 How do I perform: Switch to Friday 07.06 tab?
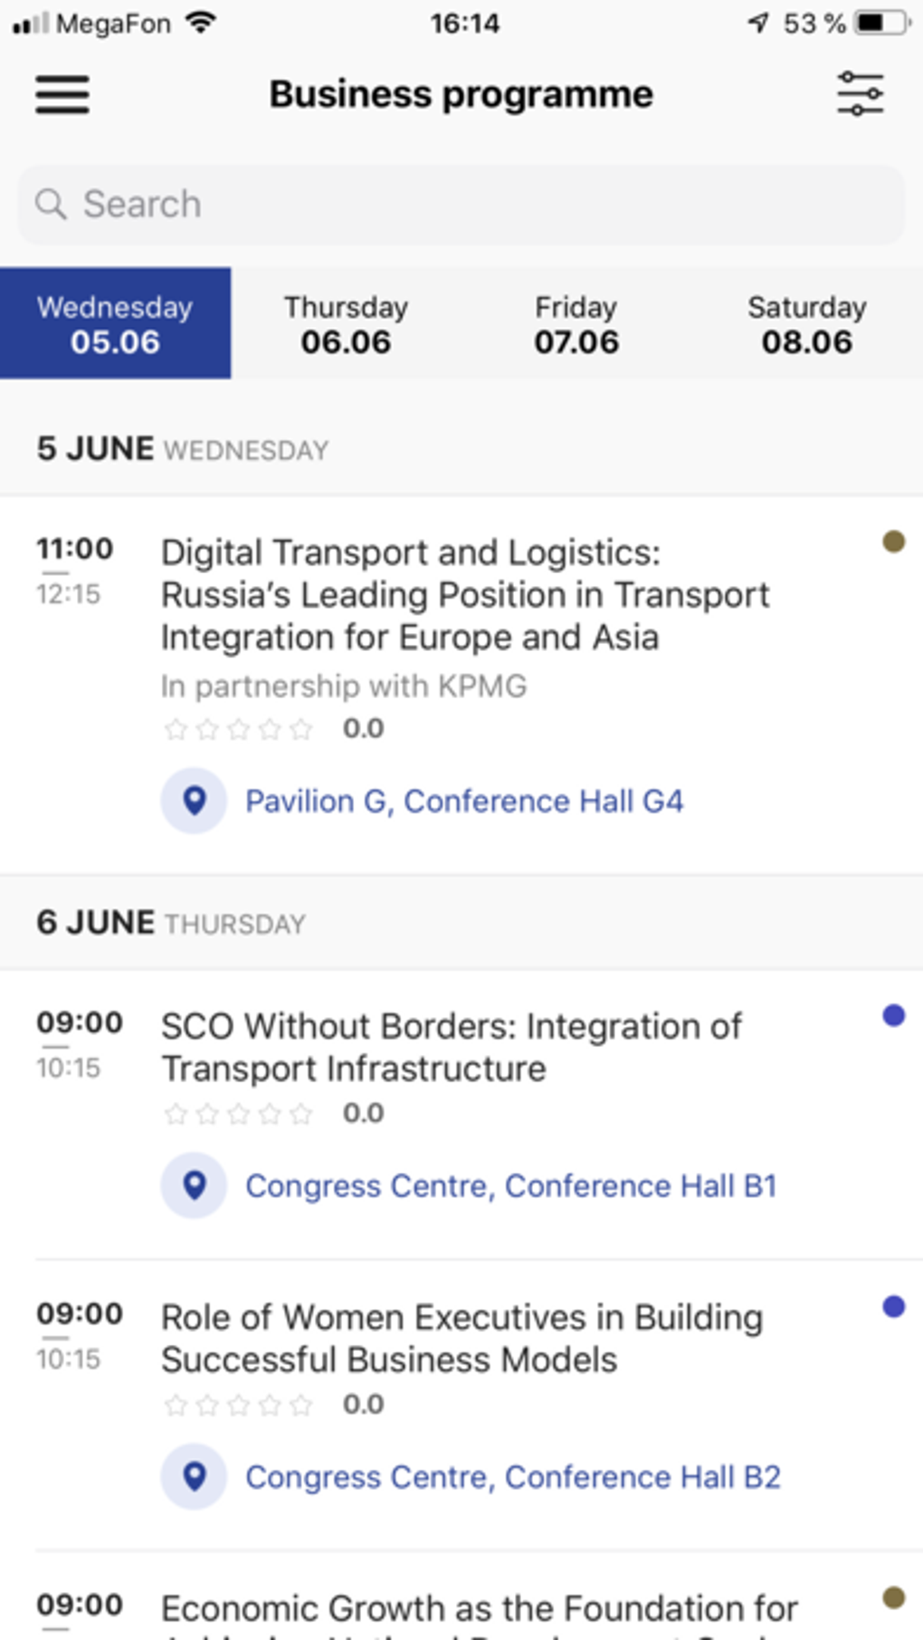[x=576, y=323]
